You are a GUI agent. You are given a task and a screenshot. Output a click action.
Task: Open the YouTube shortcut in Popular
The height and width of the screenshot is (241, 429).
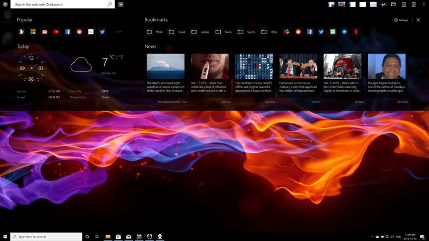pyautogui.click(x=56, y=32)
